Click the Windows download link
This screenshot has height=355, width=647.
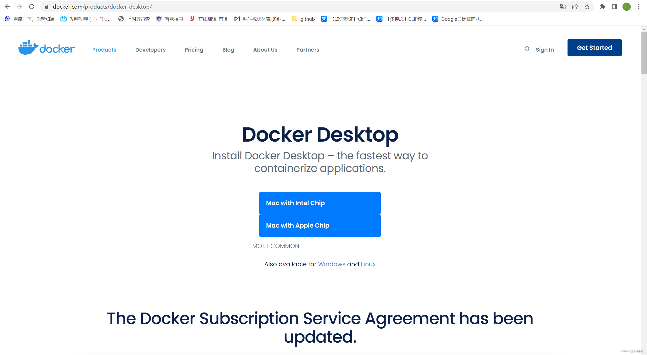(x=331, y=264)
